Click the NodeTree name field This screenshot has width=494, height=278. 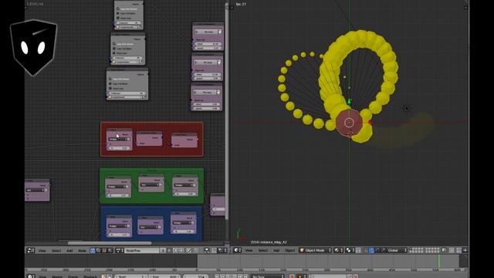142,250
